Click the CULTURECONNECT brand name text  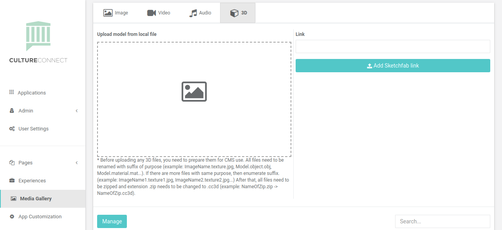tap(38, 60)
